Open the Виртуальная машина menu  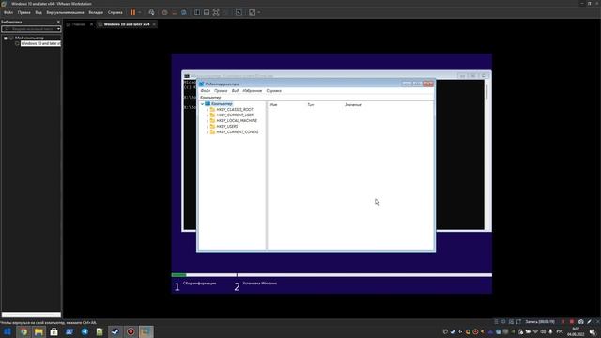[65, 12]
